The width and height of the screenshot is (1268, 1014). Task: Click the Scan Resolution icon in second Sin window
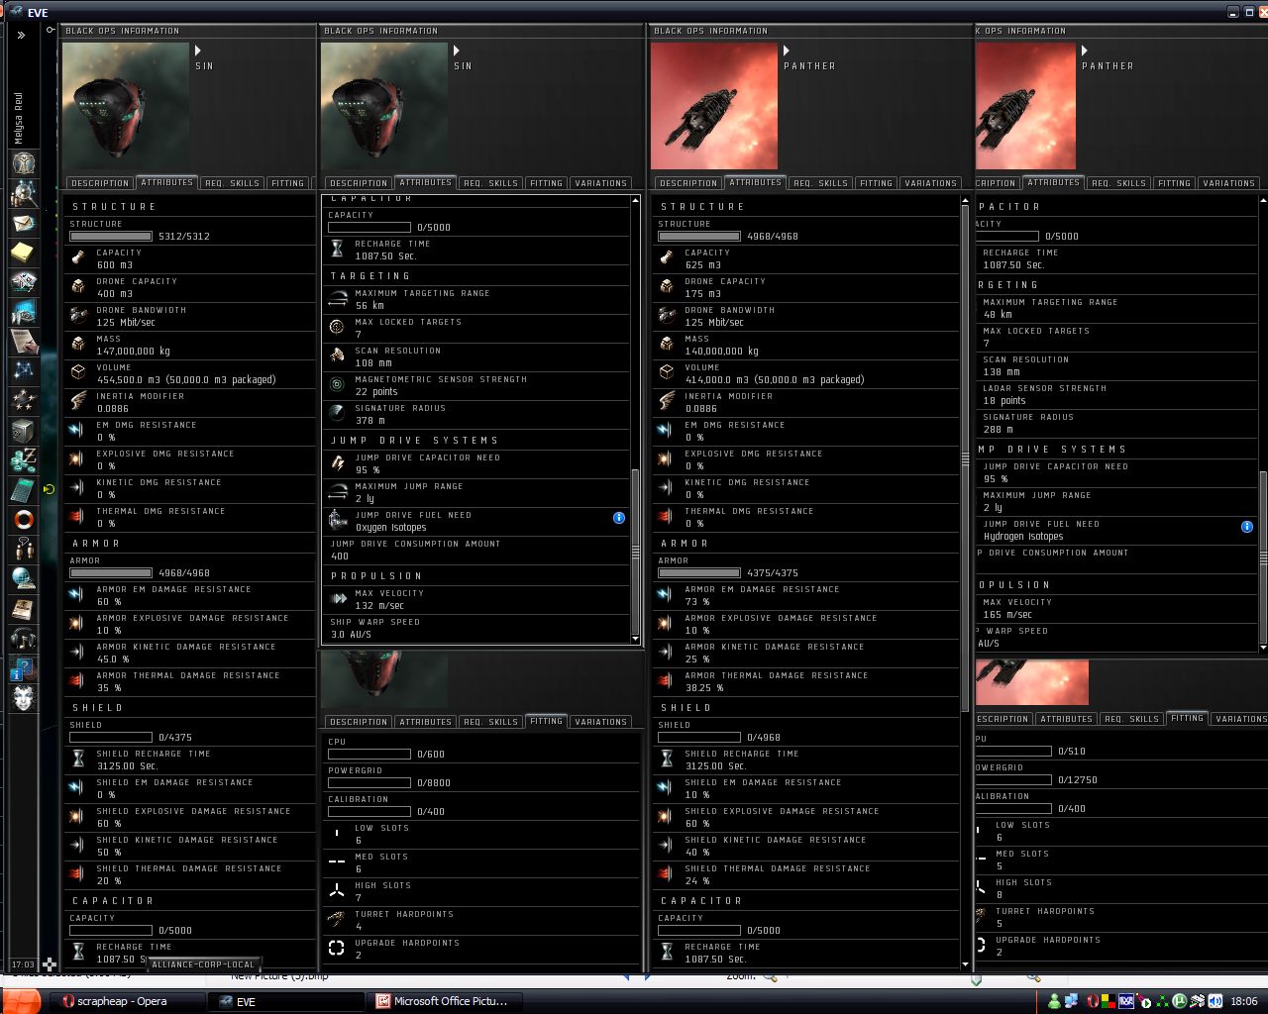point(337,356)
